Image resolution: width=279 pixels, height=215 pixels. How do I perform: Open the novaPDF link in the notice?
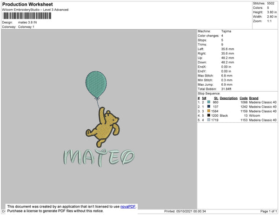click(128, 207)
